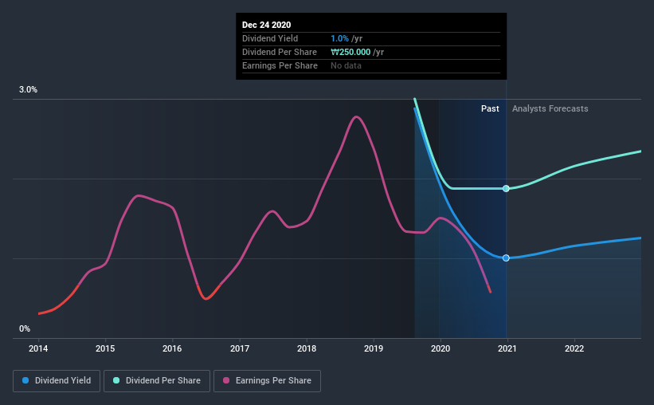Click the 2017 x-axis year label

tap(240, 348)
